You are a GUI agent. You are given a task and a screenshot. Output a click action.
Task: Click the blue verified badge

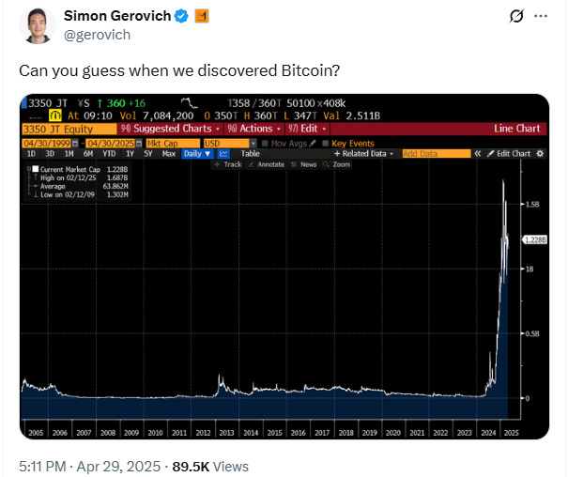point(181,16)
